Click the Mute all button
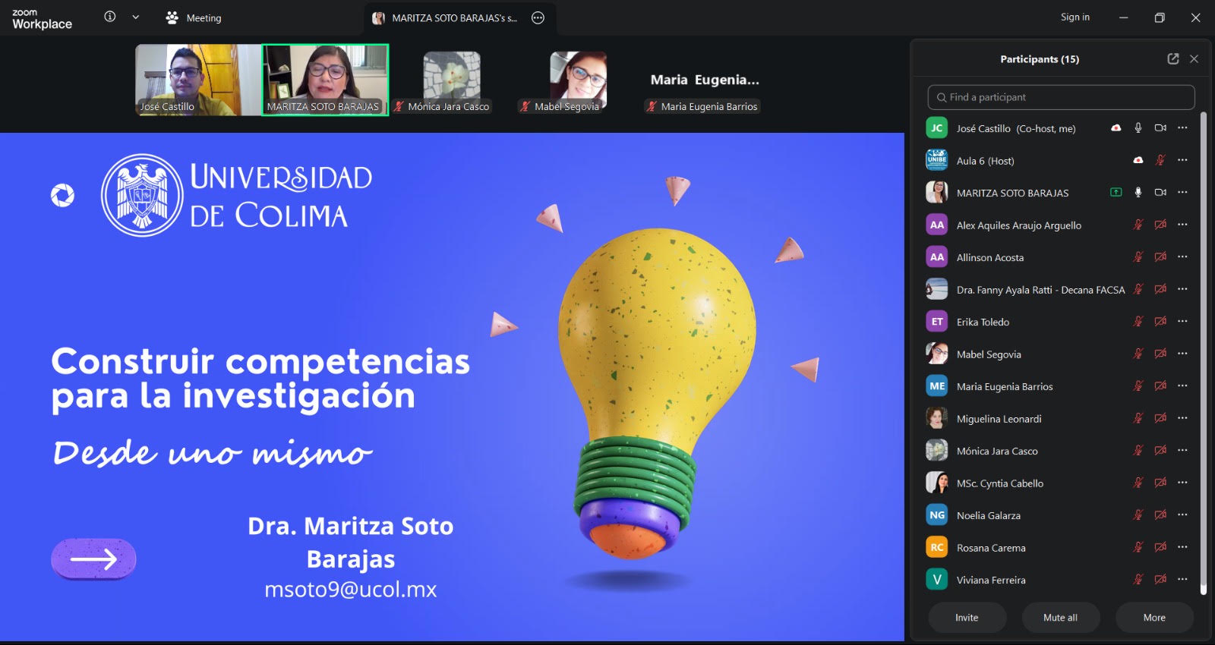1215x645 pixels. click(1060, 618)
